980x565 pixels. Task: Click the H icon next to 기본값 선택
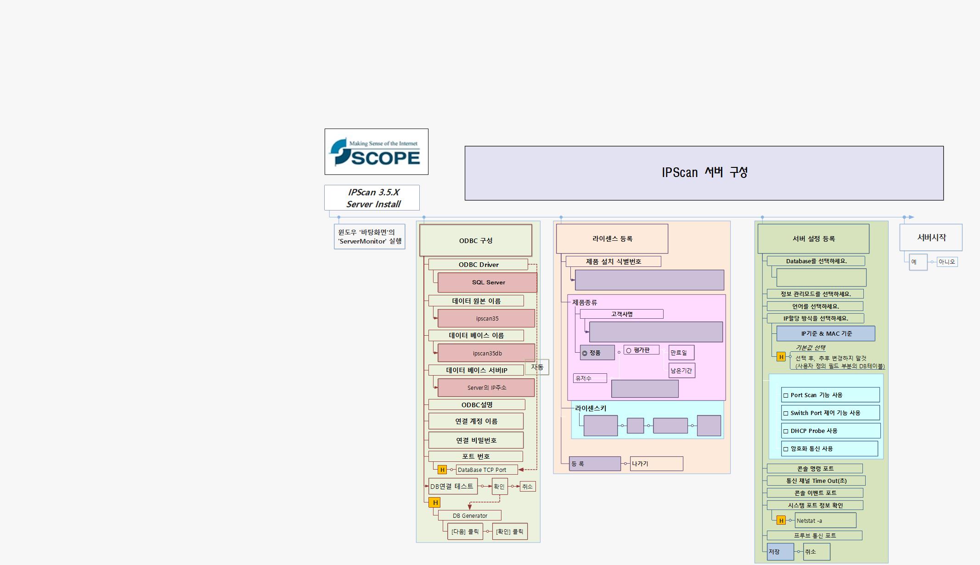coord(781,356)
